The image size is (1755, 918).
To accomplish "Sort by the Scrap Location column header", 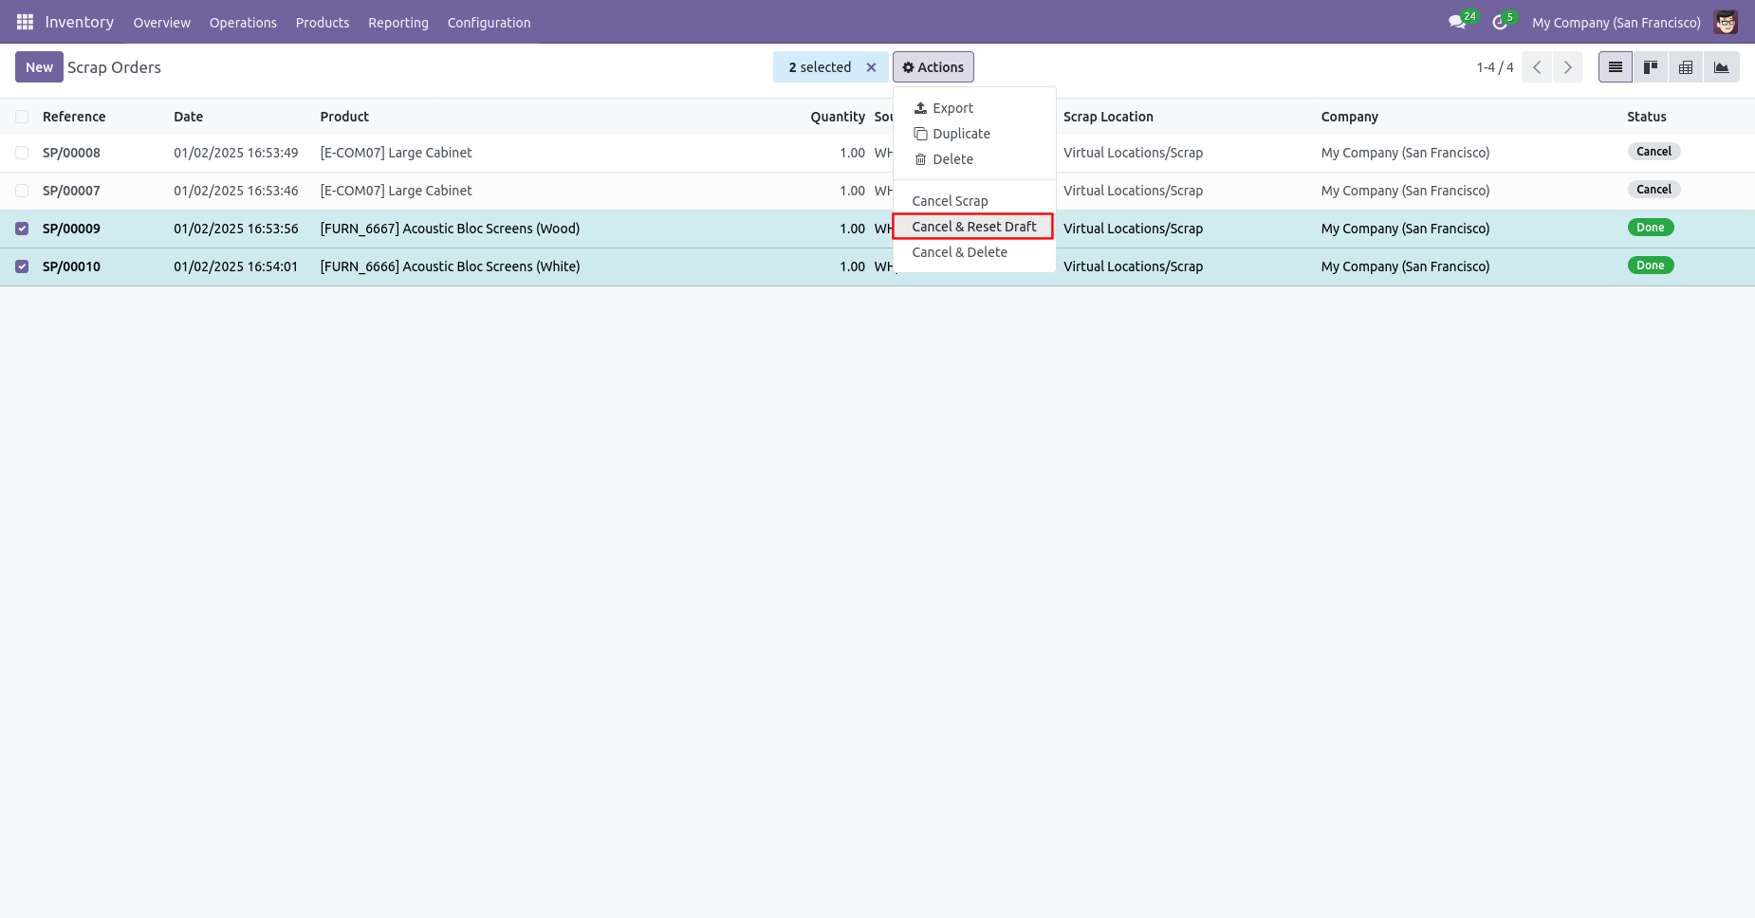I will tap(1108, 117).
